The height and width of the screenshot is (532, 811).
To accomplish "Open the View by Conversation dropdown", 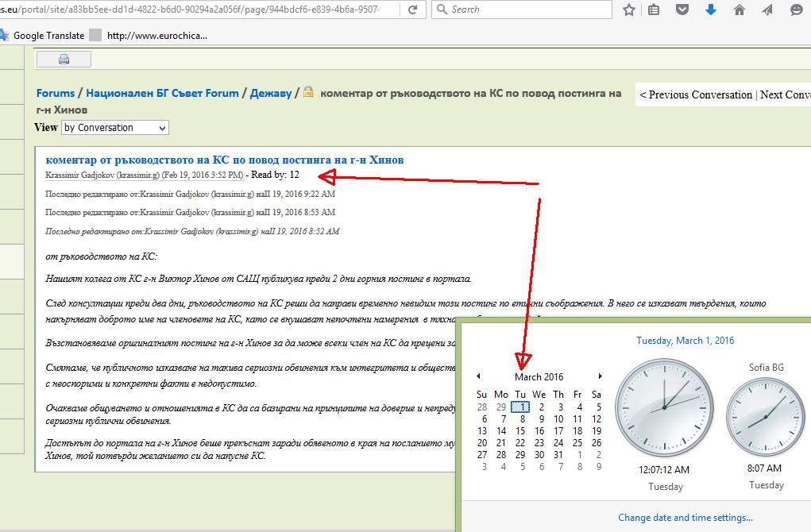I will [115, 128].
